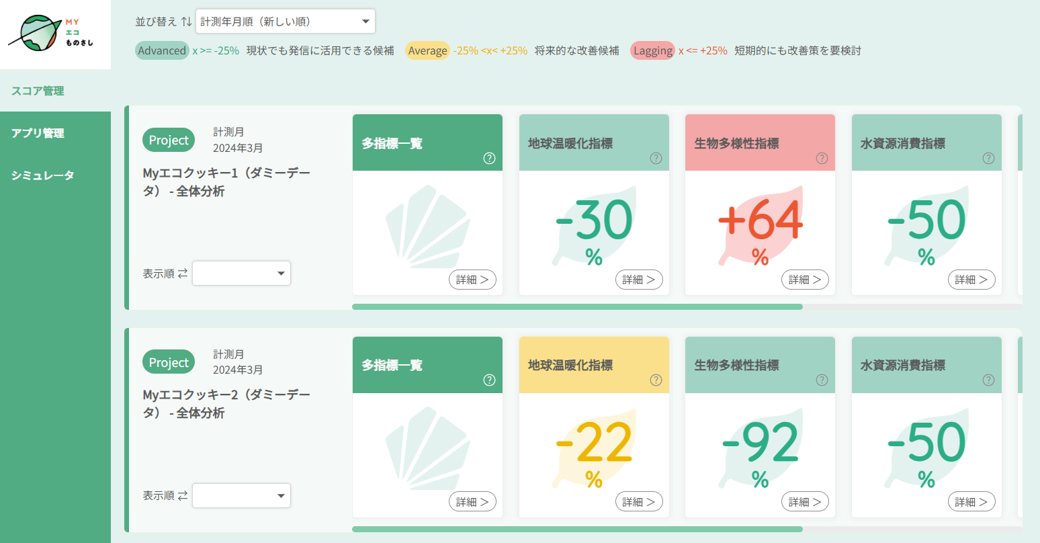Open help icon on first 多指標一覧 card
This screenshot has height=543, width=1040.
tap(489, 159)
